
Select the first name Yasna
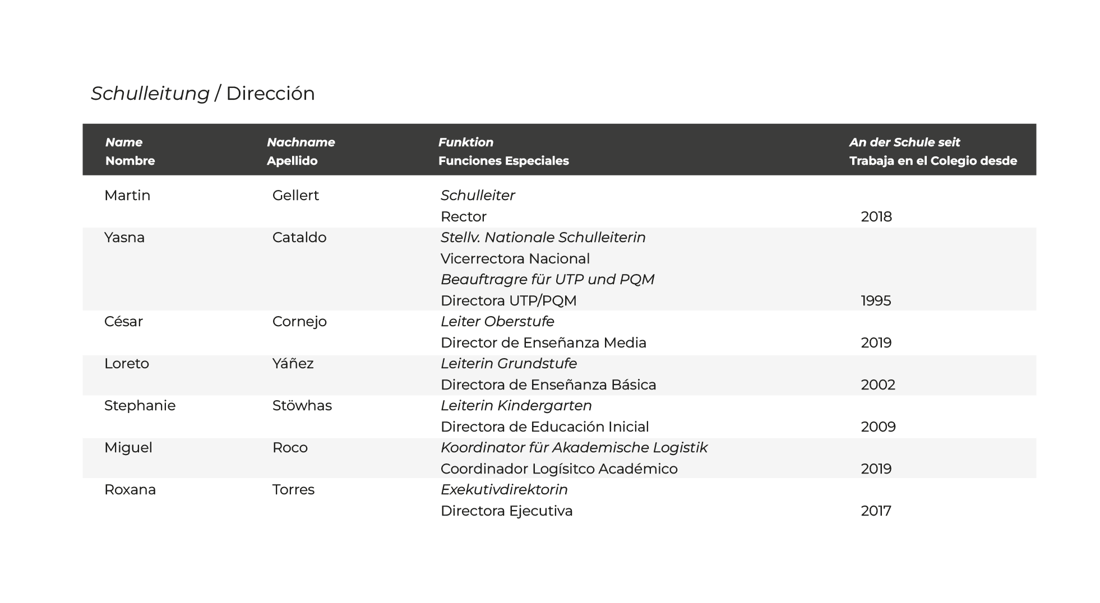tap(124, 238)
